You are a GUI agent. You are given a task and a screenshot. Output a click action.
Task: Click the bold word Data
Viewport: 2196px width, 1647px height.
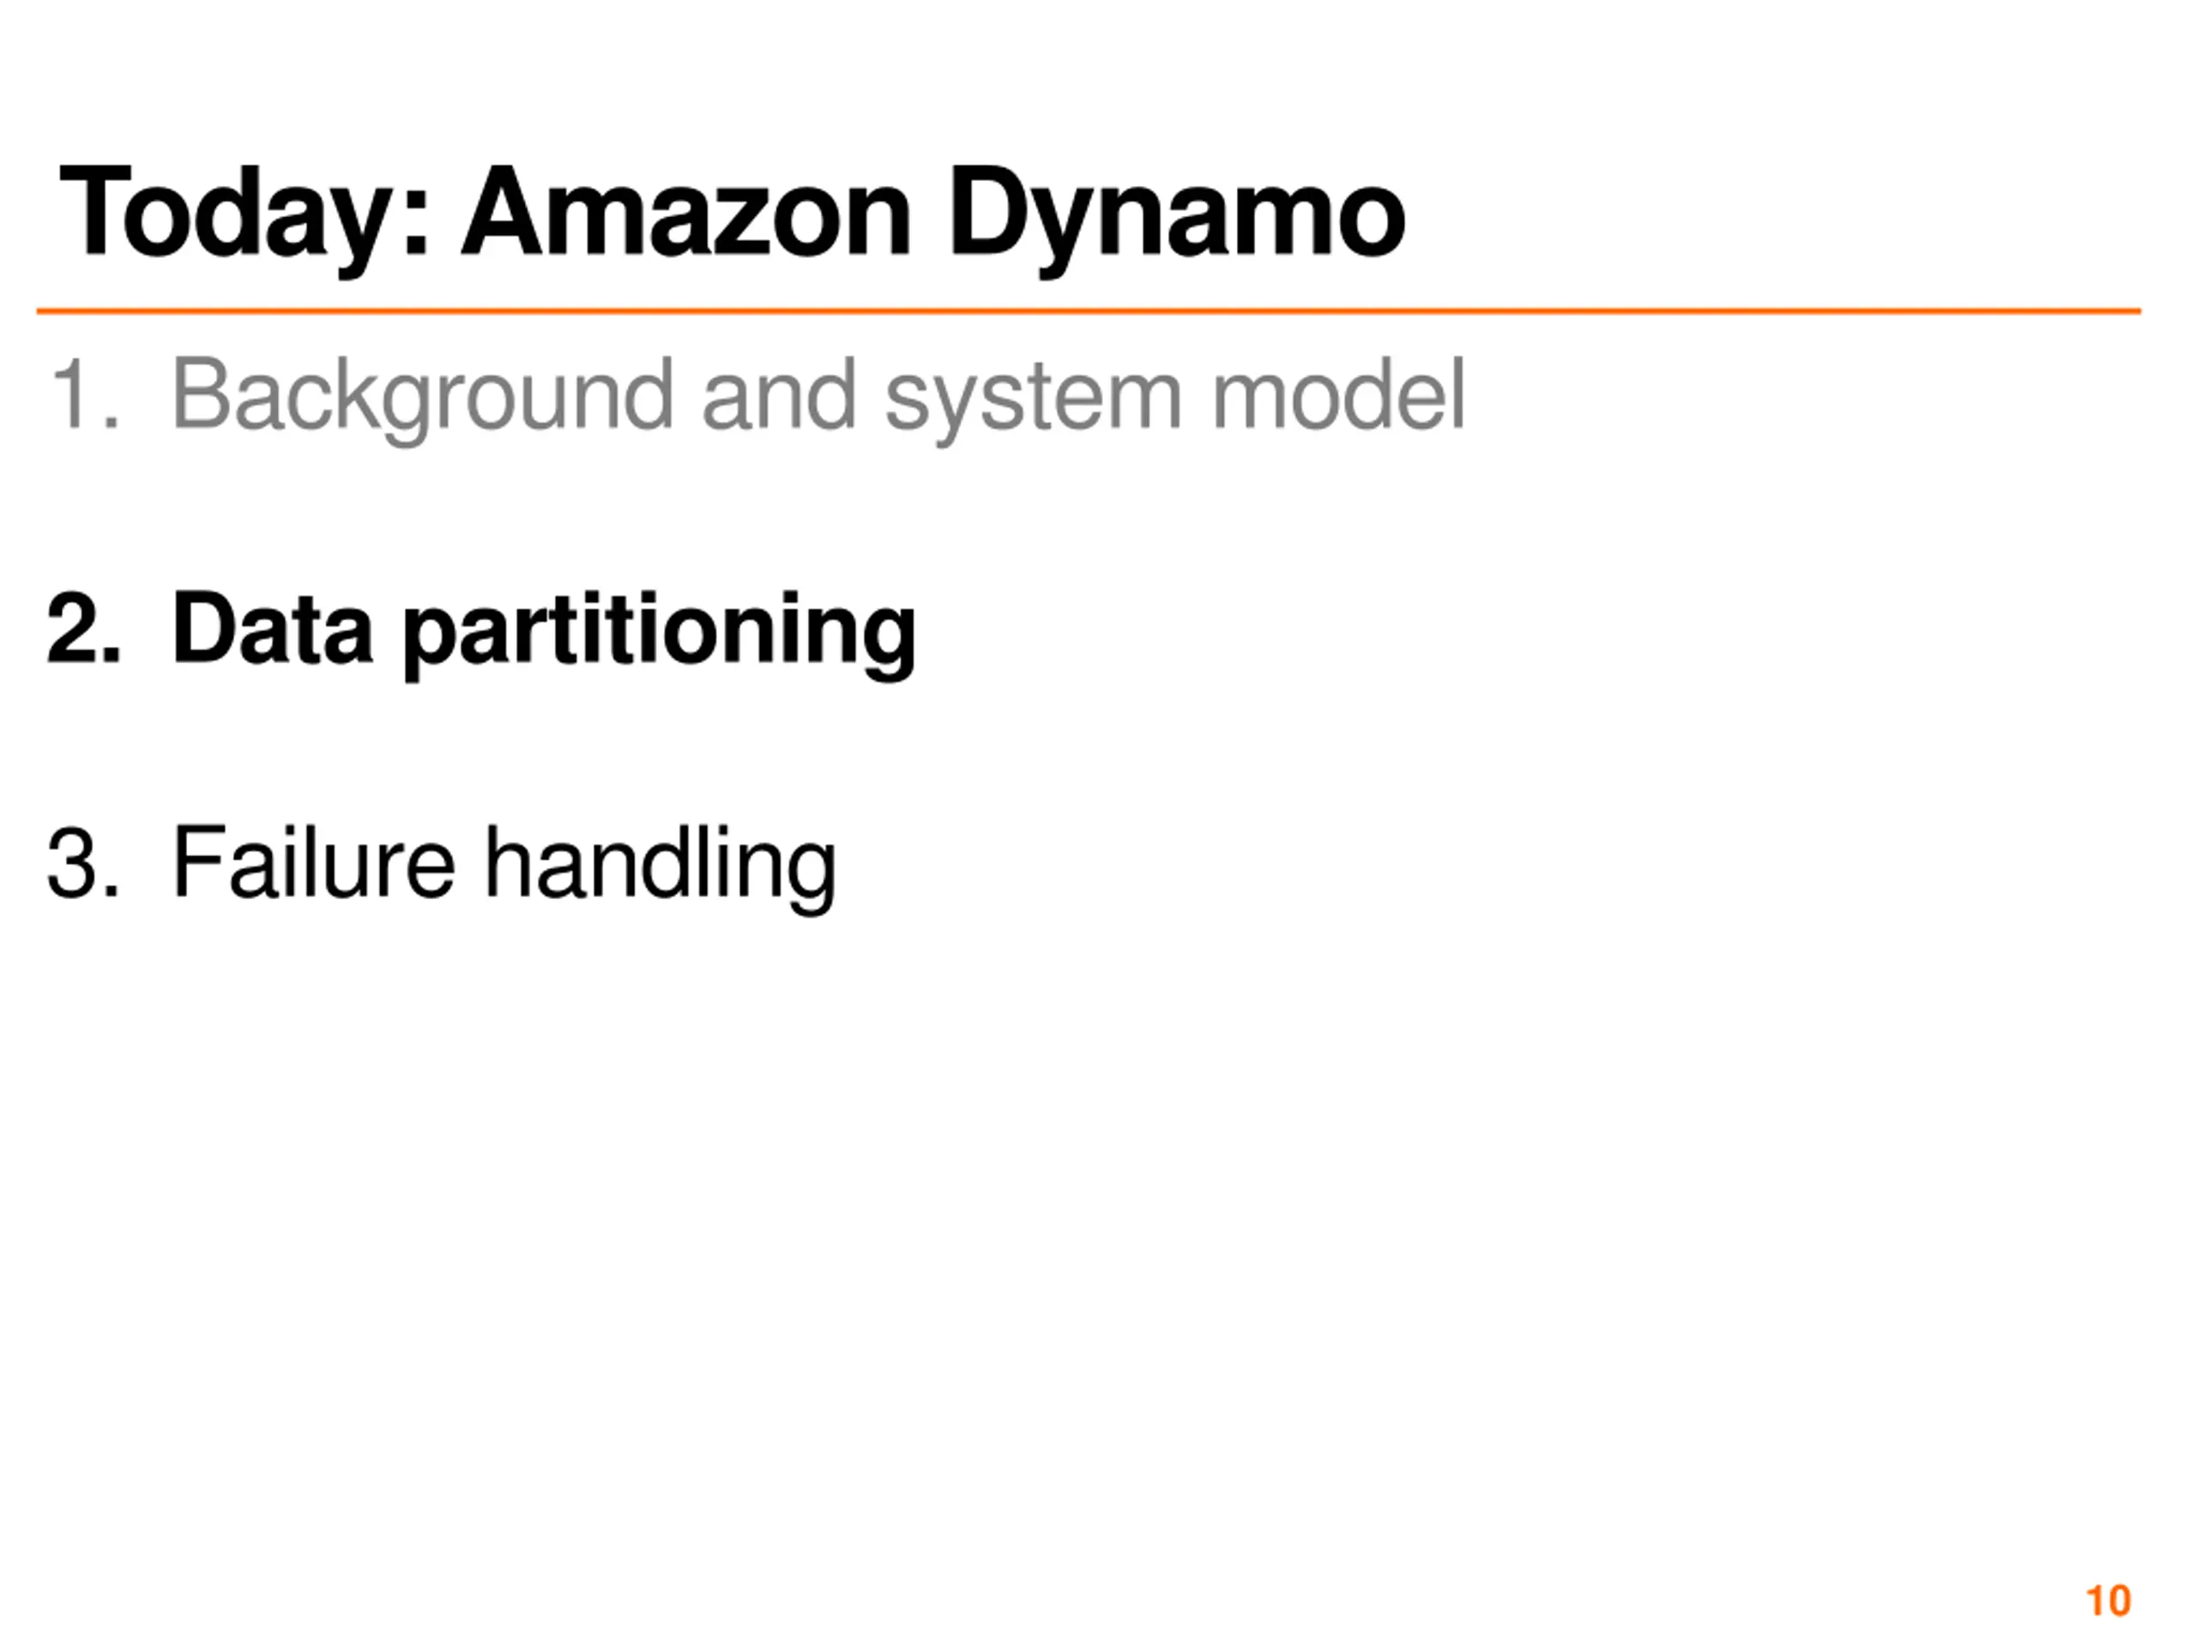(272, 630)
